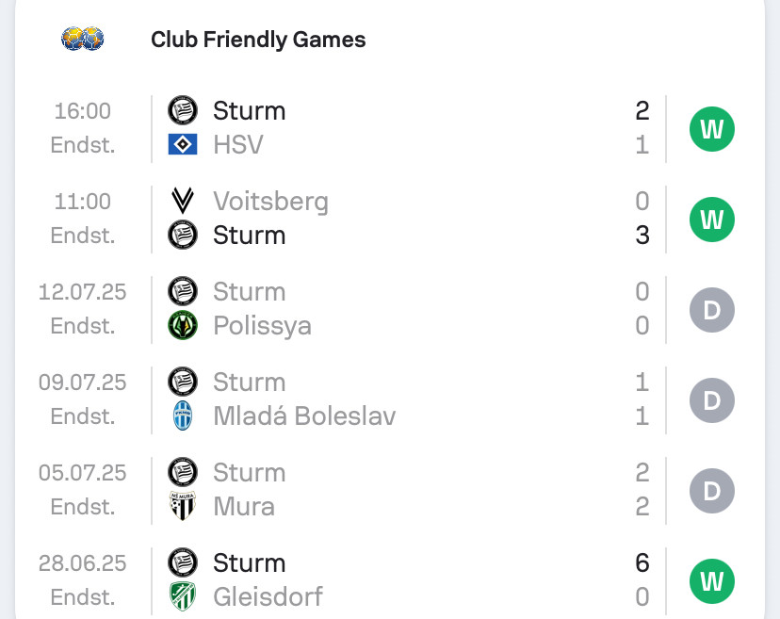Click the Voitsberg club logo

(x=182, y=202)
